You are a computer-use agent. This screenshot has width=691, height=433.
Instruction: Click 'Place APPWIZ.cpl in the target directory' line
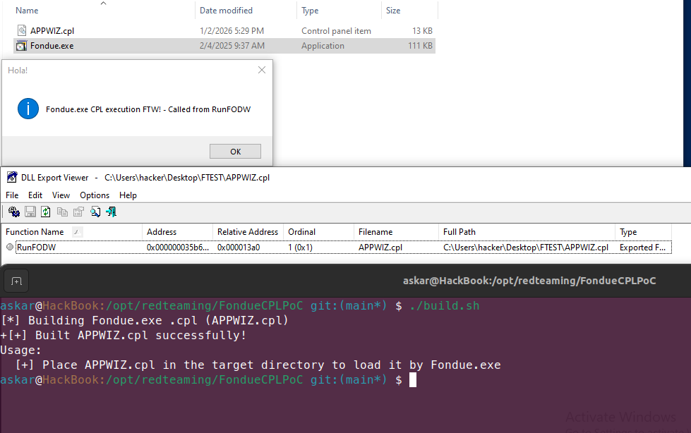[258, 365]
